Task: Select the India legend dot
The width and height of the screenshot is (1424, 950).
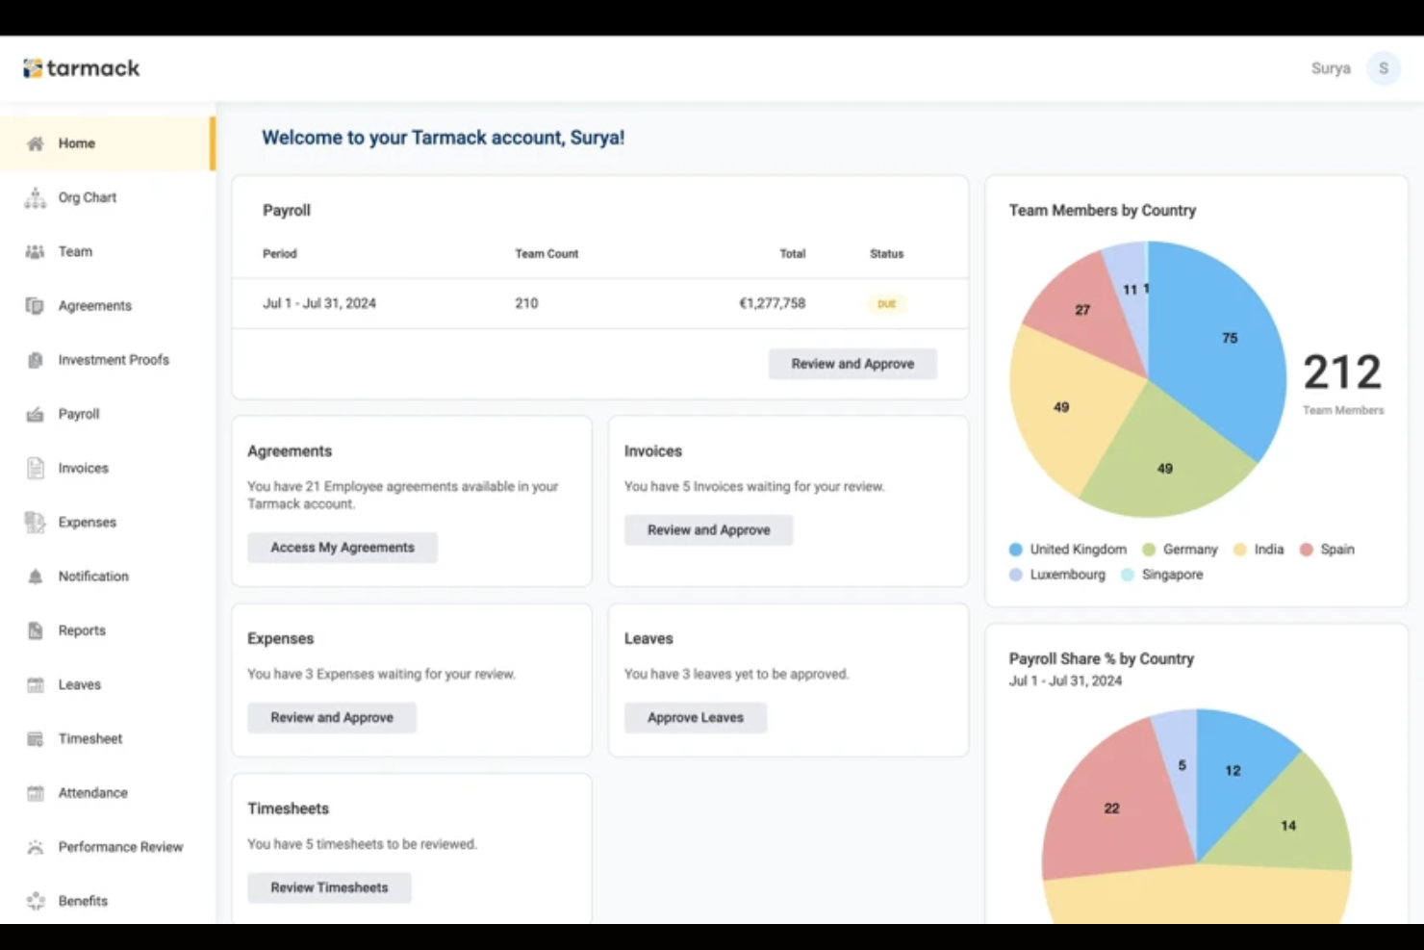Action: point(1240,550)
